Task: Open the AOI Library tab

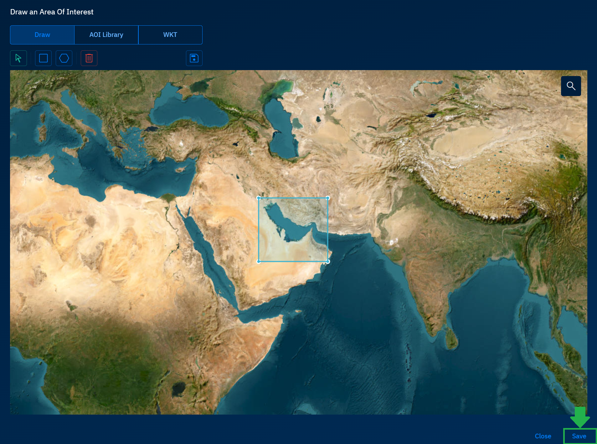Action: point(106,35)
